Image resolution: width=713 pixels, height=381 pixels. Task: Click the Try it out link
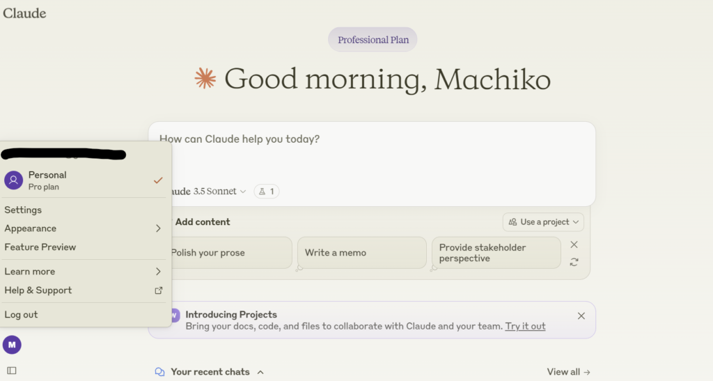525,326
